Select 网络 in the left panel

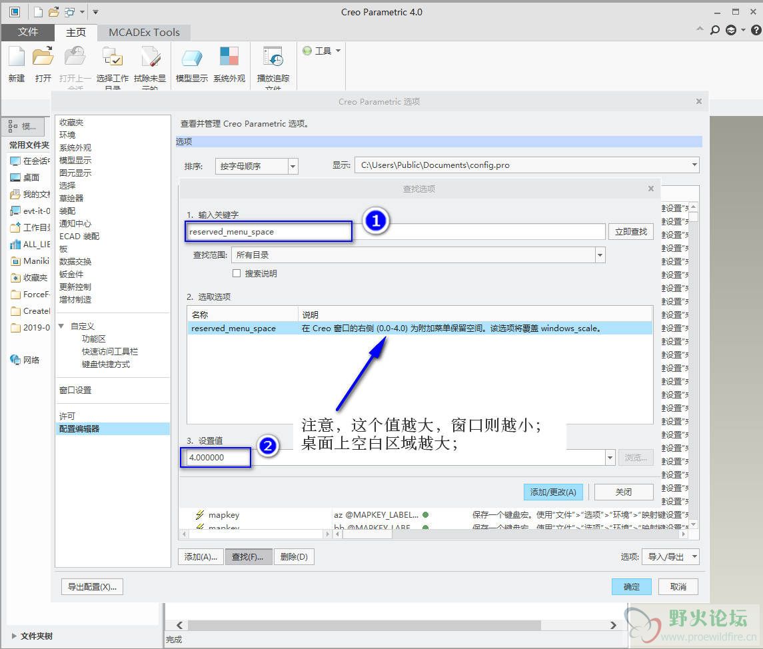[x=25, y=360]
